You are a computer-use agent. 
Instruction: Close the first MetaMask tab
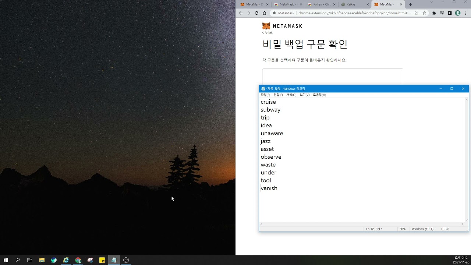coord(267,4)
